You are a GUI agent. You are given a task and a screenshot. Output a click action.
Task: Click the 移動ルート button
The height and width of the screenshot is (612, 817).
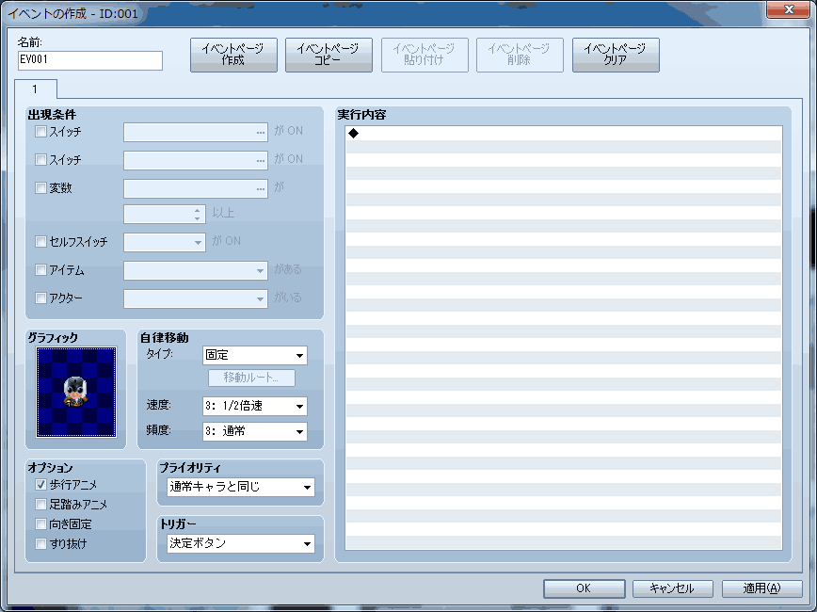pyautogui.click(x=251, y=378)
